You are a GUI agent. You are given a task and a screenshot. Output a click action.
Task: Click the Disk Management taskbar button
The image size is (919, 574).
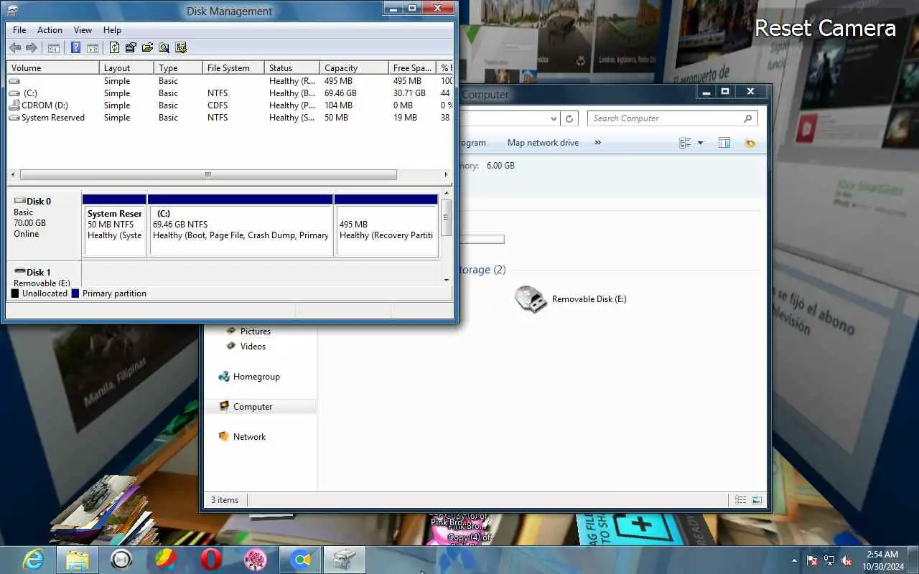click(345, 560)
